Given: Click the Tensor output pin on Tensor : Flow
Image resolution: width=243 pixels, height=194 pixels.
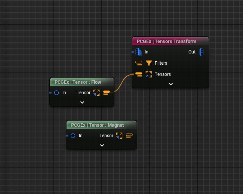Looking at the screenshot, I should 107,93.
